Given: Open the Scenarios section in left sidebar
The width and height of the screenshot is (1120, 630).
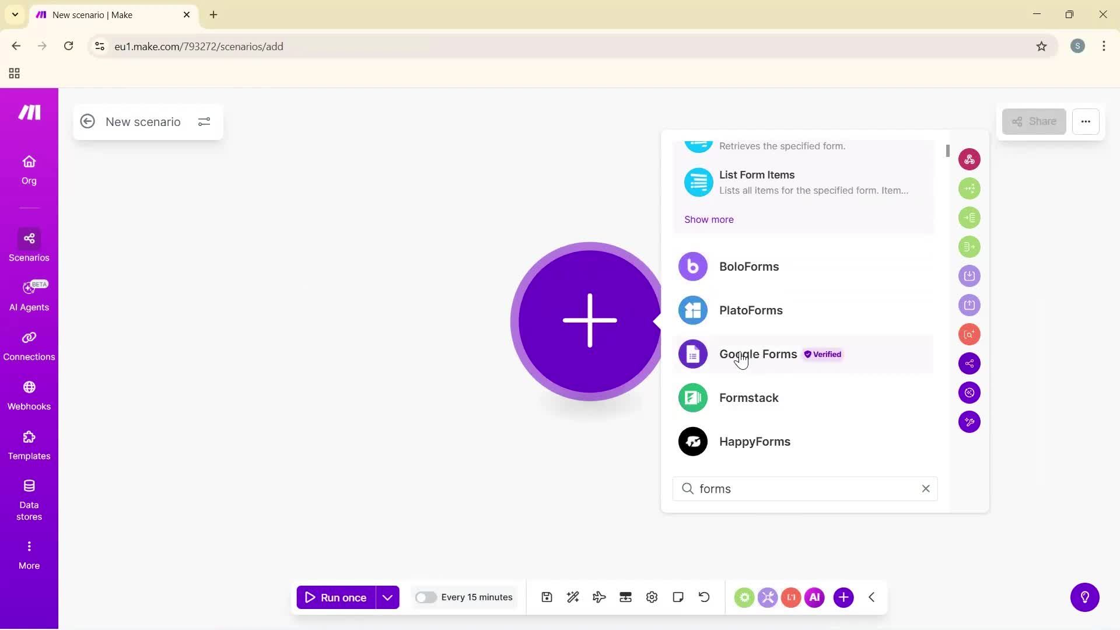Looking at the screenshot, I should pyautogui.click(x=29, y=245).
